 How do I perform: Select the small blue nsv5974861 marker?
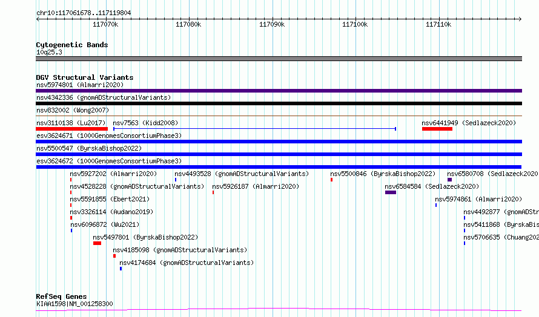tap(436, 205)
